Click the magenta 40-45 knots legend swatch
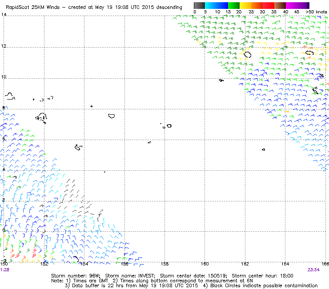 click(292, 5)
